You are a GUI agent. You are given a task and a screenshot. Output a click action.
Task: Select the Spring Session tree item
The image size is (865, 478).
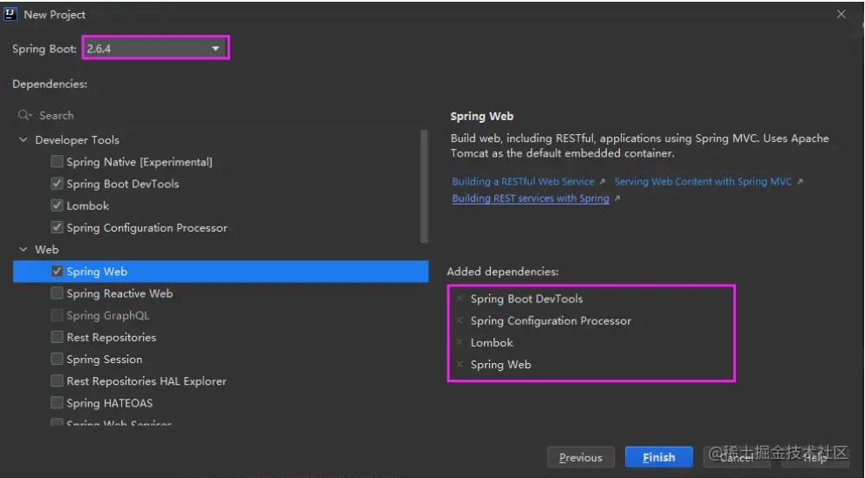(104, 359)
